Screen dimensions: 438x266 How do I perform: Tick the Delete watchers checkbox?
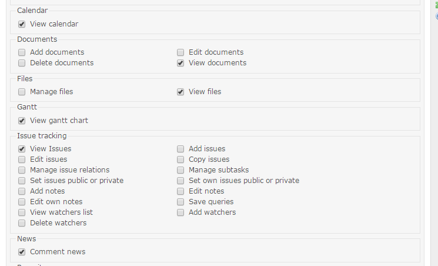22,224
